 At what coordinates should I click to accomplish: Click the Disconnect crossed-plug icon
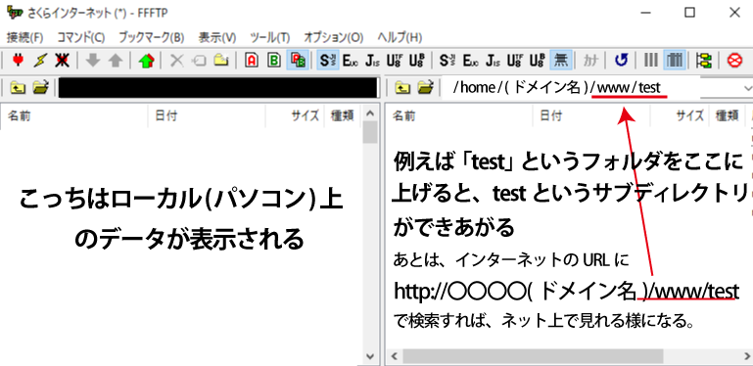(x=62, y=61)
